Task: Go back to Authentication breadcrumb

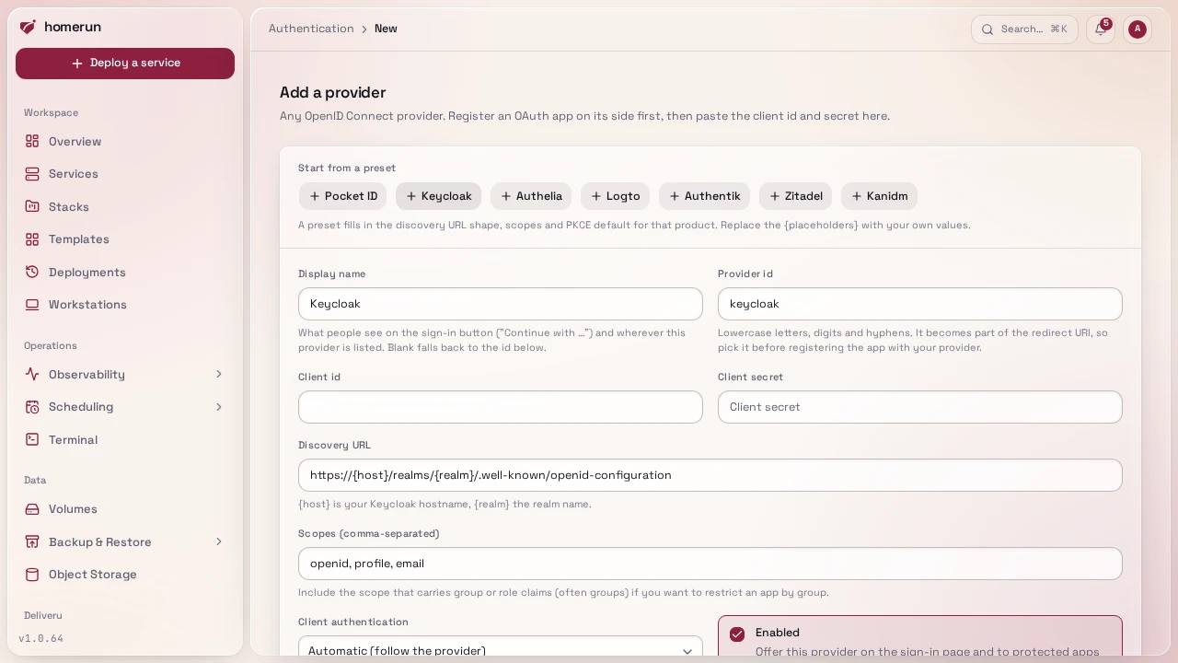Action: (311, 29)
